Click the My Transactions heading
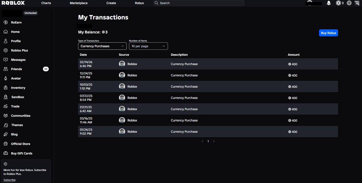Image resolution: width=362 pixels, height=183 pixels. click(103, 17)
